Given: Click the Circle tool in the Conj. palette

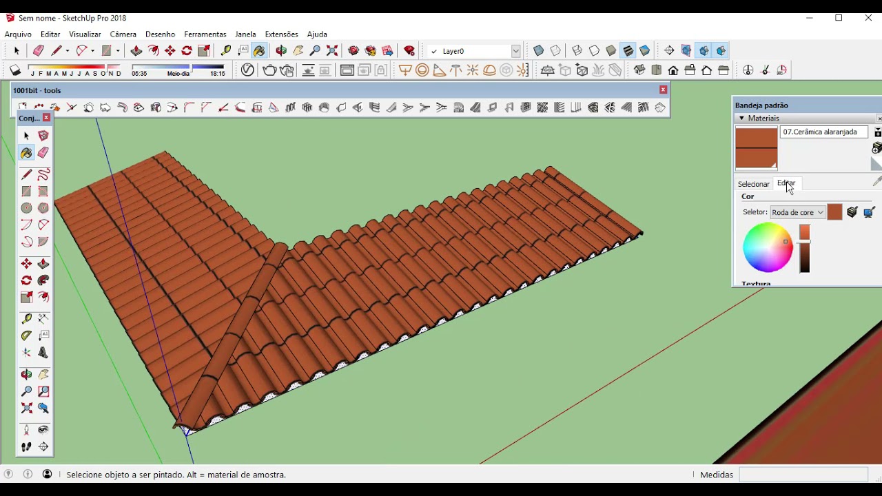Looking at the screenshot, I should (x=26, y=208).
